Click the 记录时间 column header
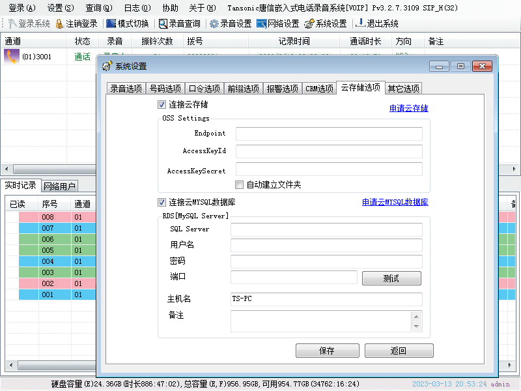The width and height of the screenshot is (521, 391). point(294,41)
